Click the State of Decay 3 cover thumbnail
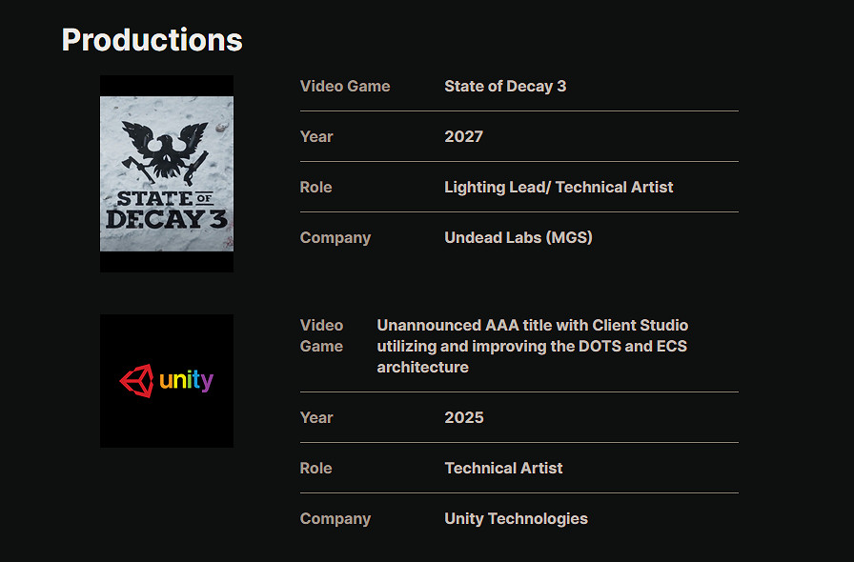This screenshot has width=854, height=562. click(x=167, y=173)
